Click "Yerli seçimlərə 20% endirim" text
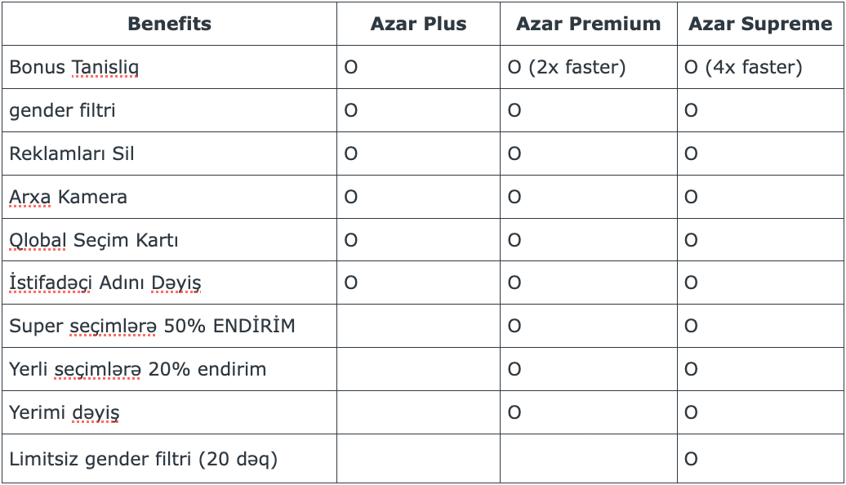846x485 pixels. (138, 370)
